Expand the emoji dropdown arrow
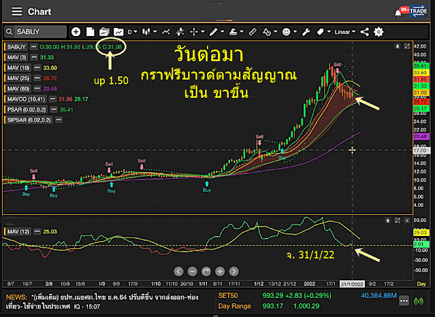The height and width of the screenshot is (317, 435). point(295,31)
